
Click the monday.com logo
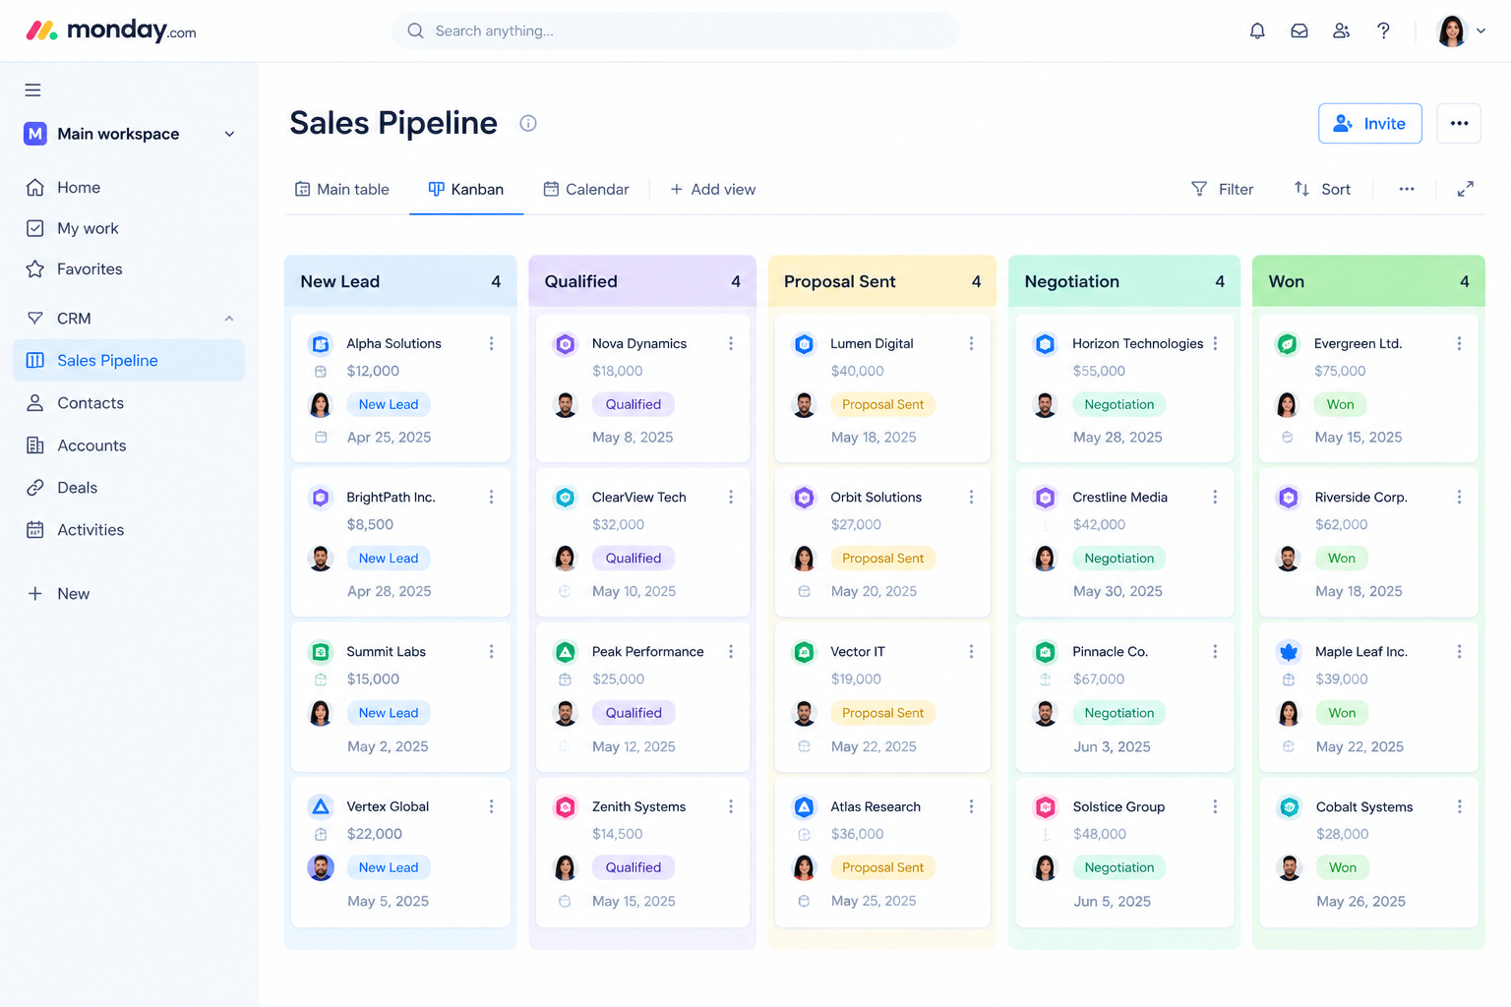[x=110, y=30]
